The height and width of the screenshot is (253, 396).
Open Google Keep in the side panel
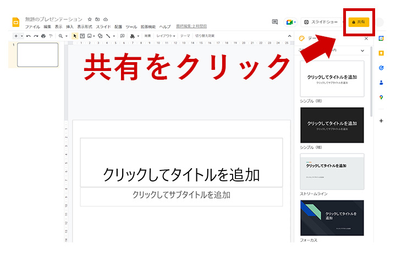pos(381,53)
